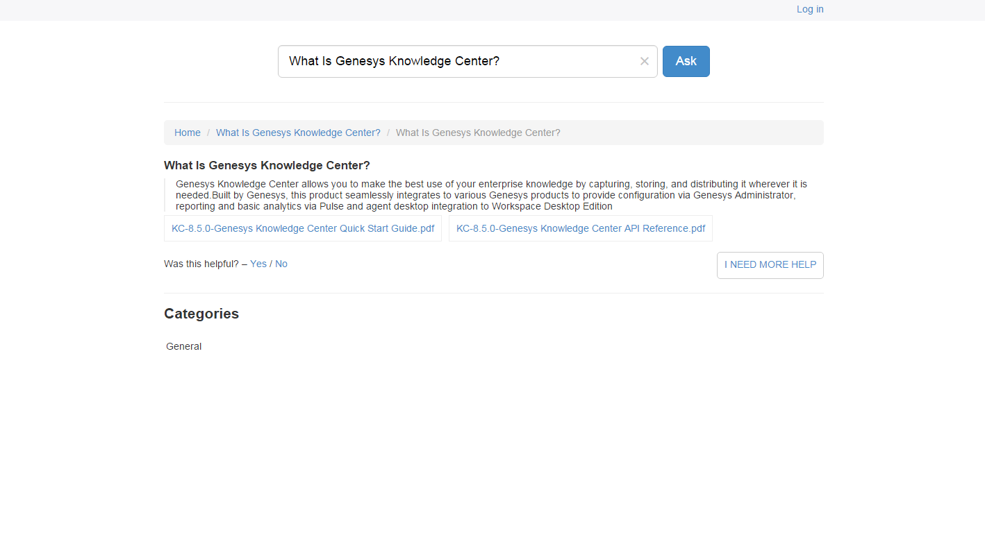Click the first slash separator in the breadcrumb
This screenshot has height=535, width=985.
208,133
